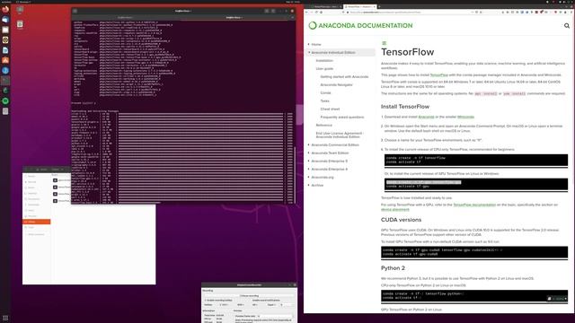Open the version selector at the page's bottom right
The width and height of the screenshot is (575, 323).
tap(557, 299)
